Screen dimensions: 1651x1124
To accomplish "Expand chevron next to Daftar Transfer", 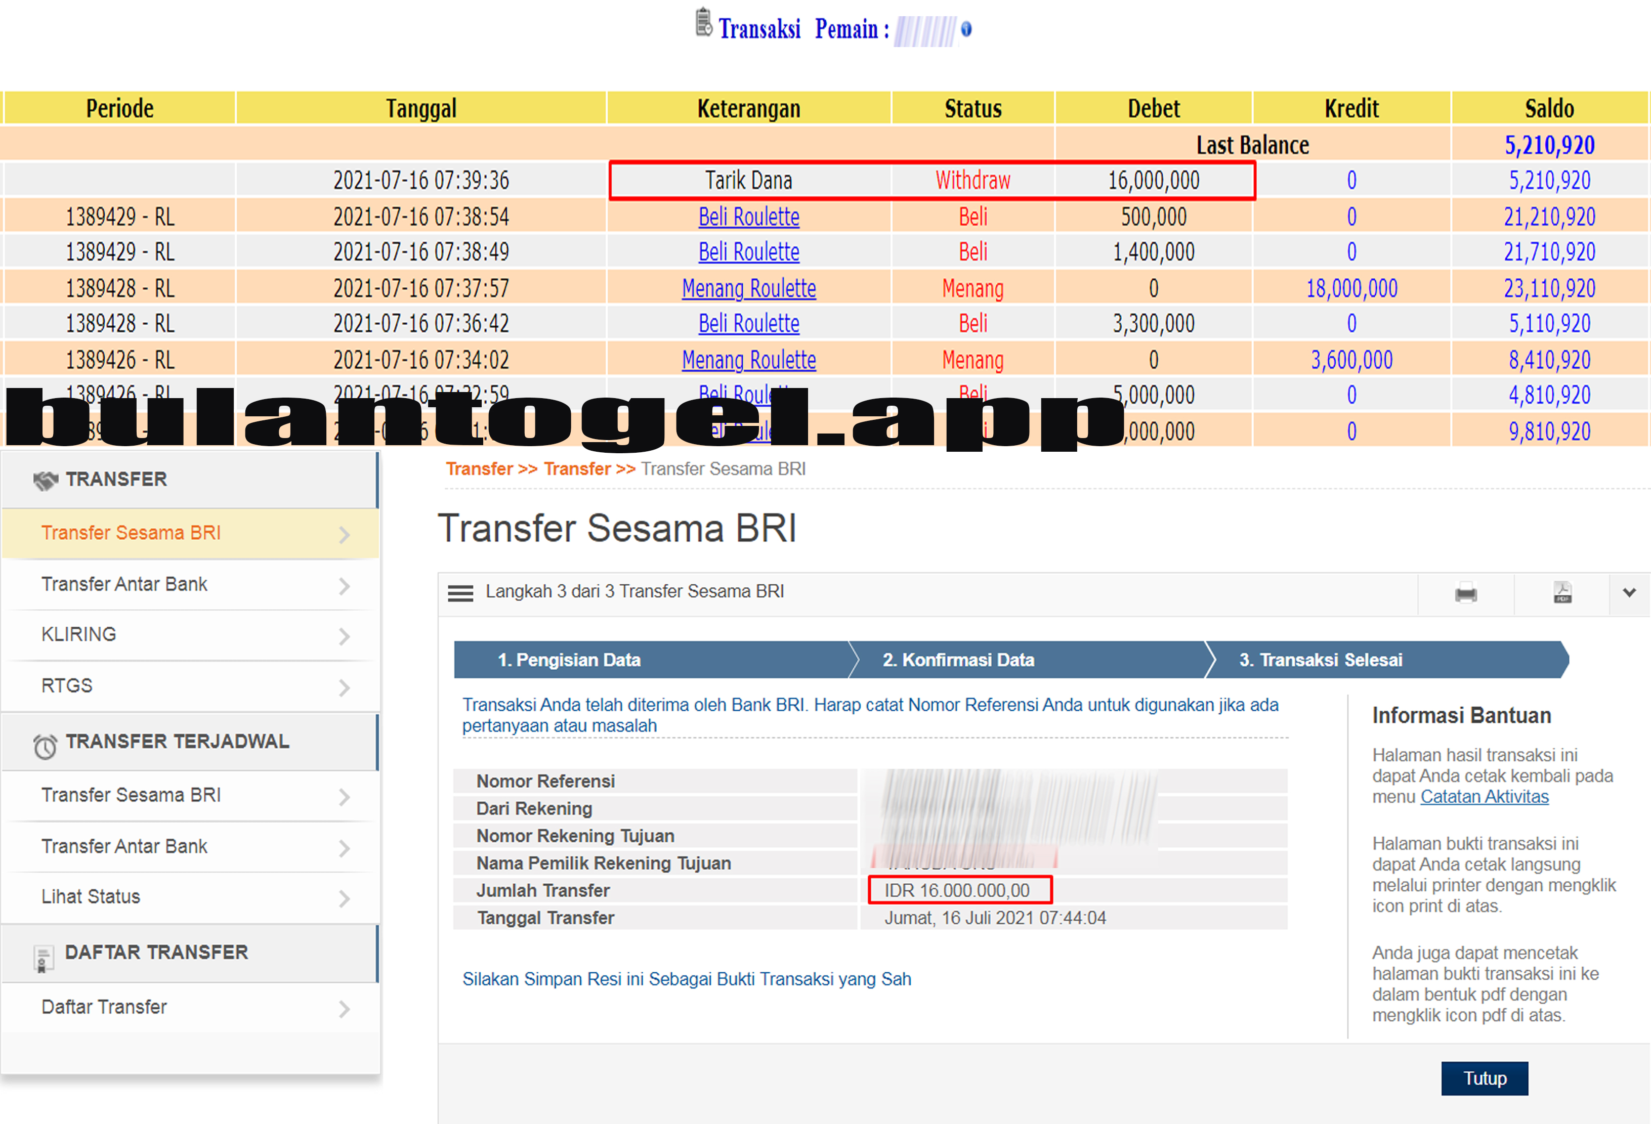I will [x=345, y=1009].
